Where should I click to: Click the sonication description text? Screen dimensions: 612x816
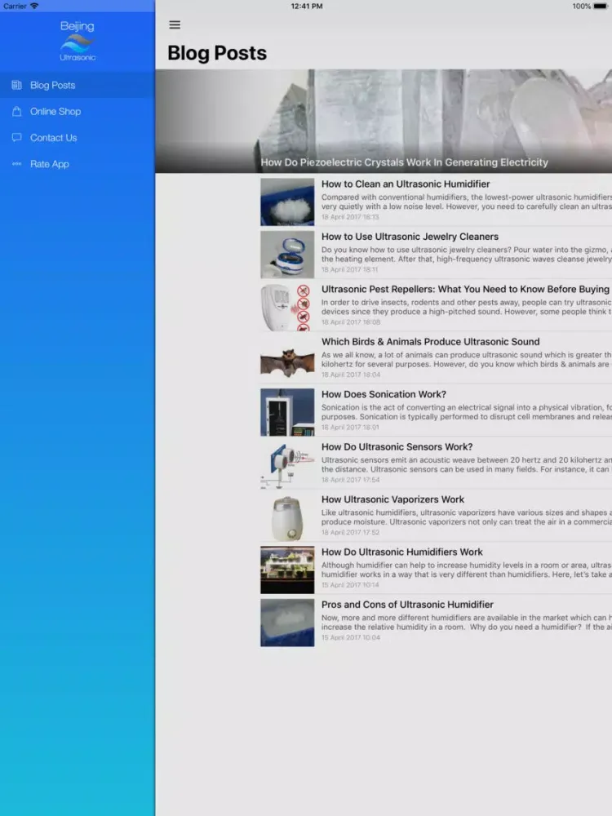point(466,412)
